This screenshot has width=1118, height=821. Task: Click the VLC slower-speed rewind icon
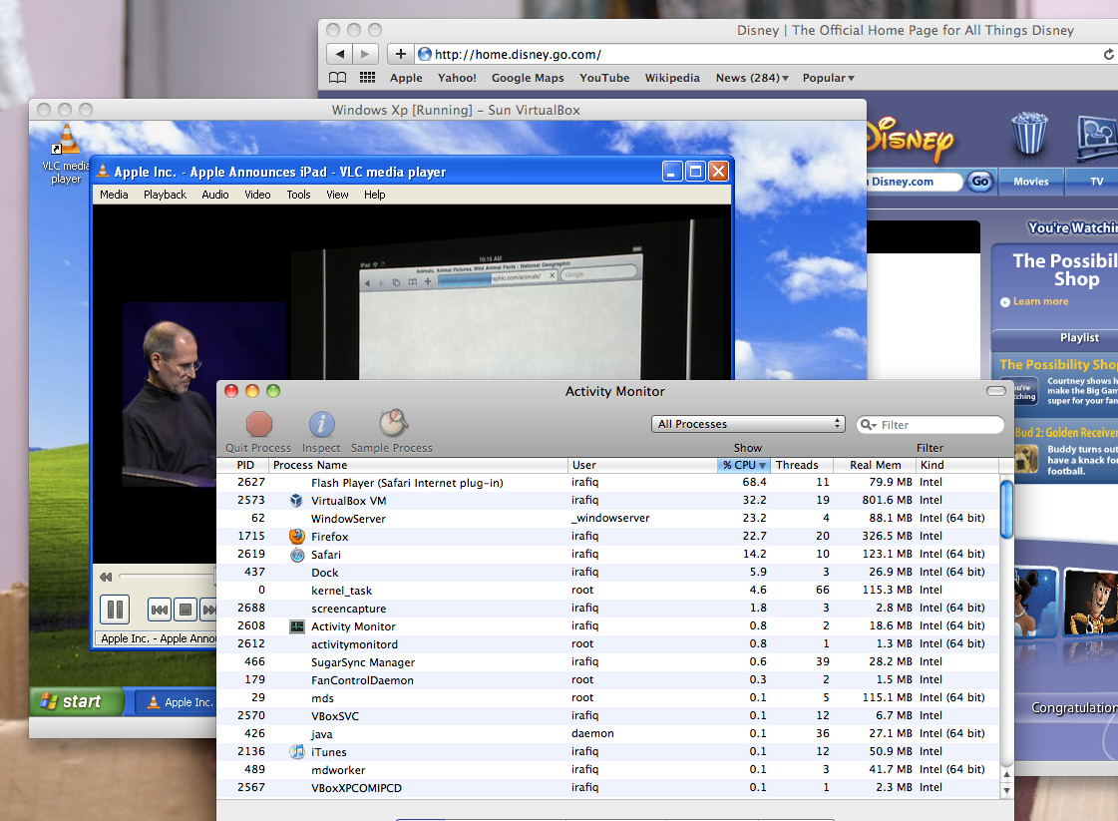pyautogui.click(x=106, y=577)
